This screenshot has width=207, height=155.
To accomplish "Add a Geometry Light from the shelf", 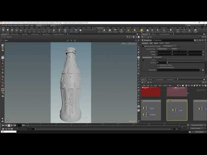I will coord(122,31).
